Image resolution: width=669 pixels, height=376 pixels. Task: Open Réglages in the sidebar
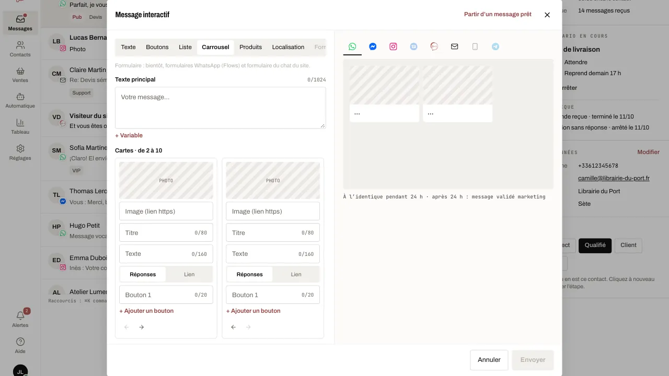coord(20,152)
